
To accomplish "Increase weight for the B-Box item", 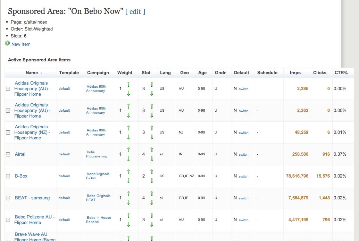I will [x=128, y=172].
